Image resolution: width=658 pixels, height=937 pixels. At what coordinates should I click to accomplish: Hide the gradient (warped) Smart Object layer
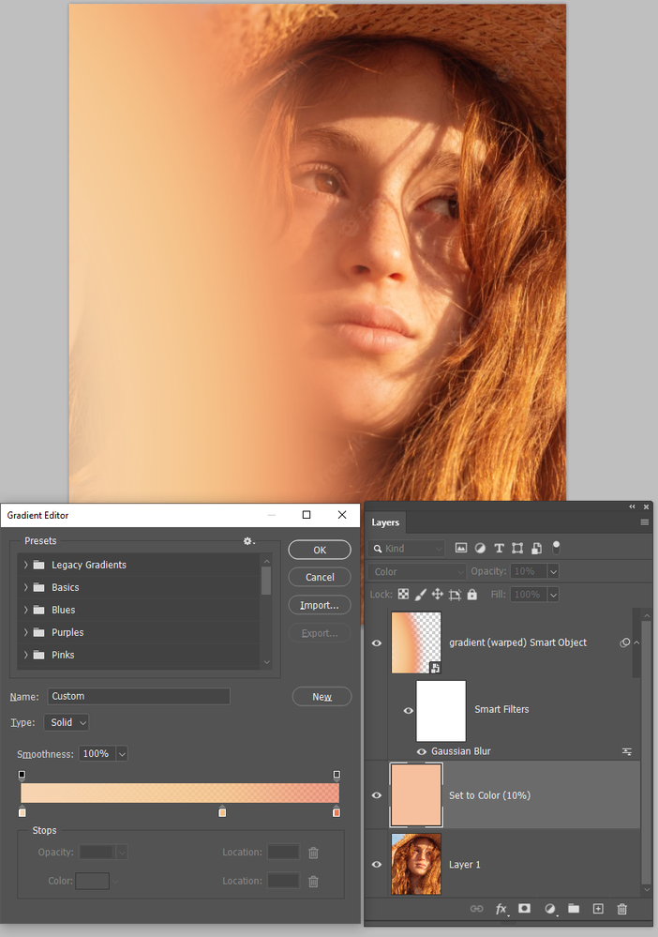pos(377,643)
